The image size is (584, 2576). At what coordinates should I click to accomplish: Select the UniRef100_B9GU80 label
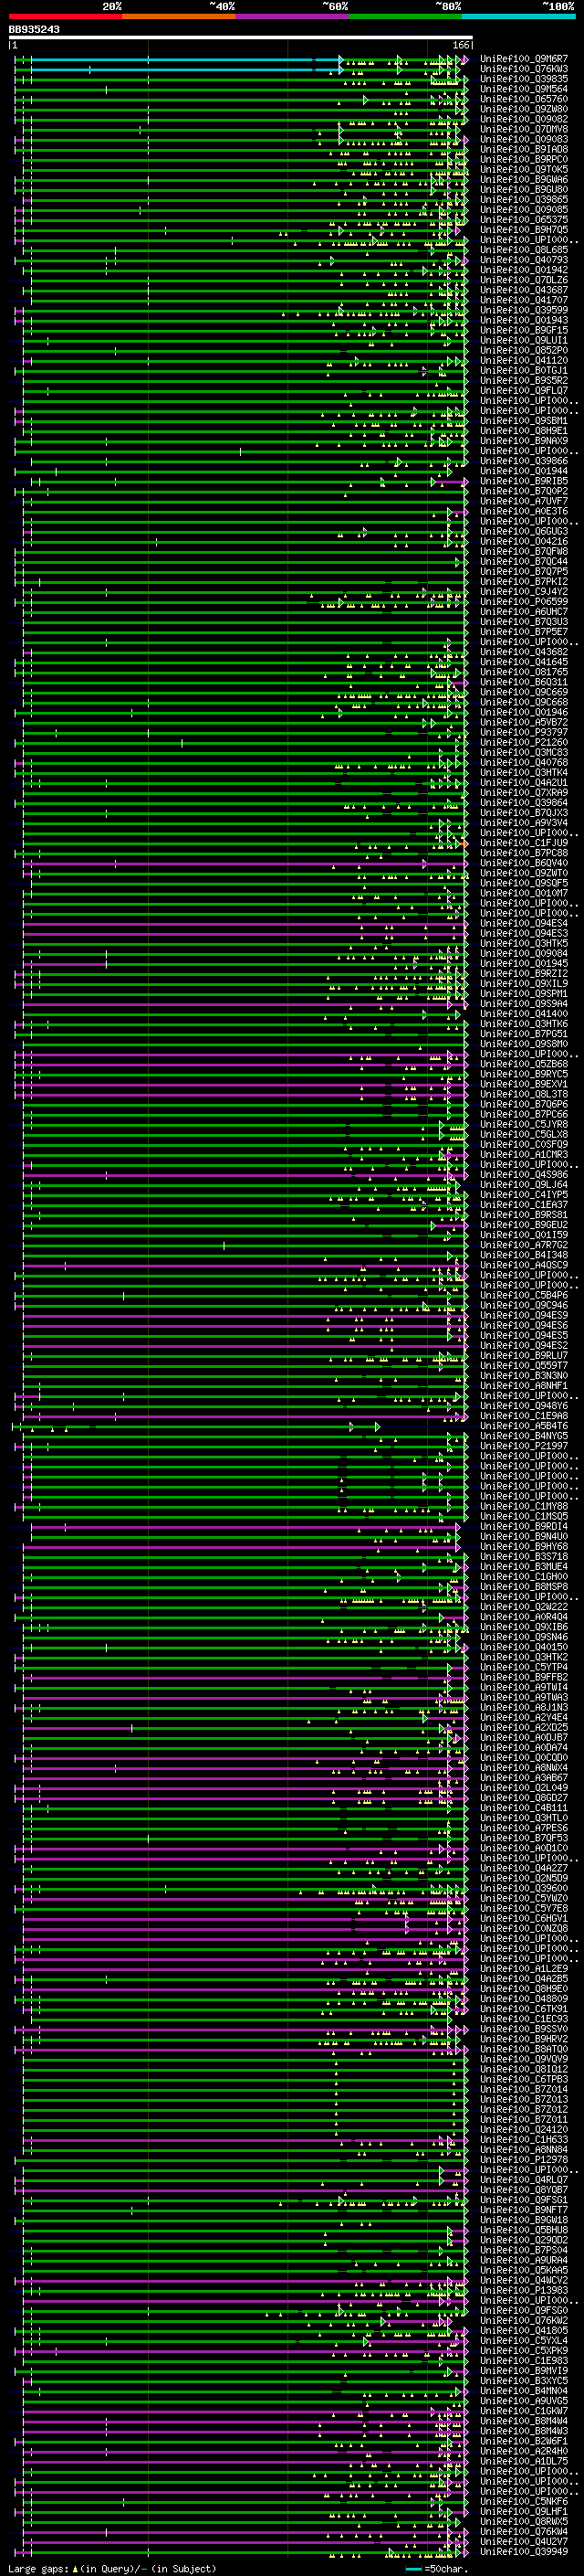[x=524, y=190]
